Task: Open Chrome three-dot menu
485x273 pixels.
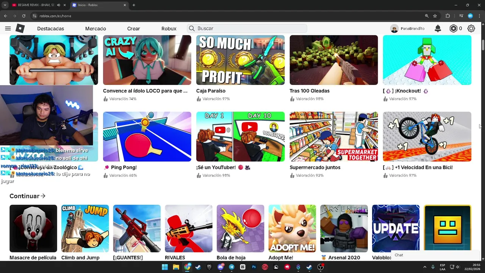Action: coord(480,16)
